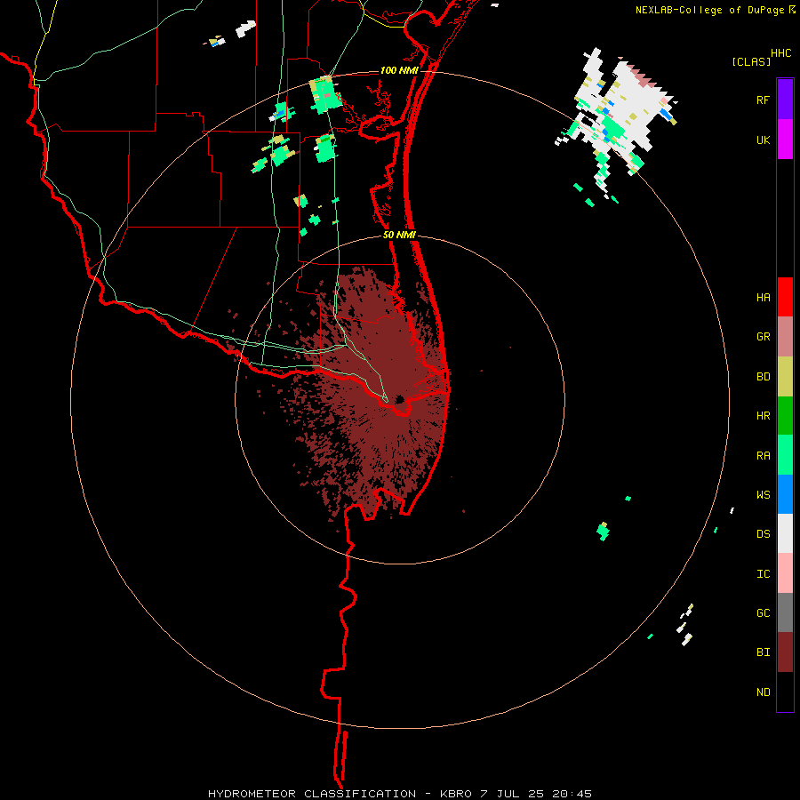The height and width of the screenshot is (800, 800).
Task: Pick the HR dark green legend swatch
Action: pyautogui.click(x=785, y=416)
